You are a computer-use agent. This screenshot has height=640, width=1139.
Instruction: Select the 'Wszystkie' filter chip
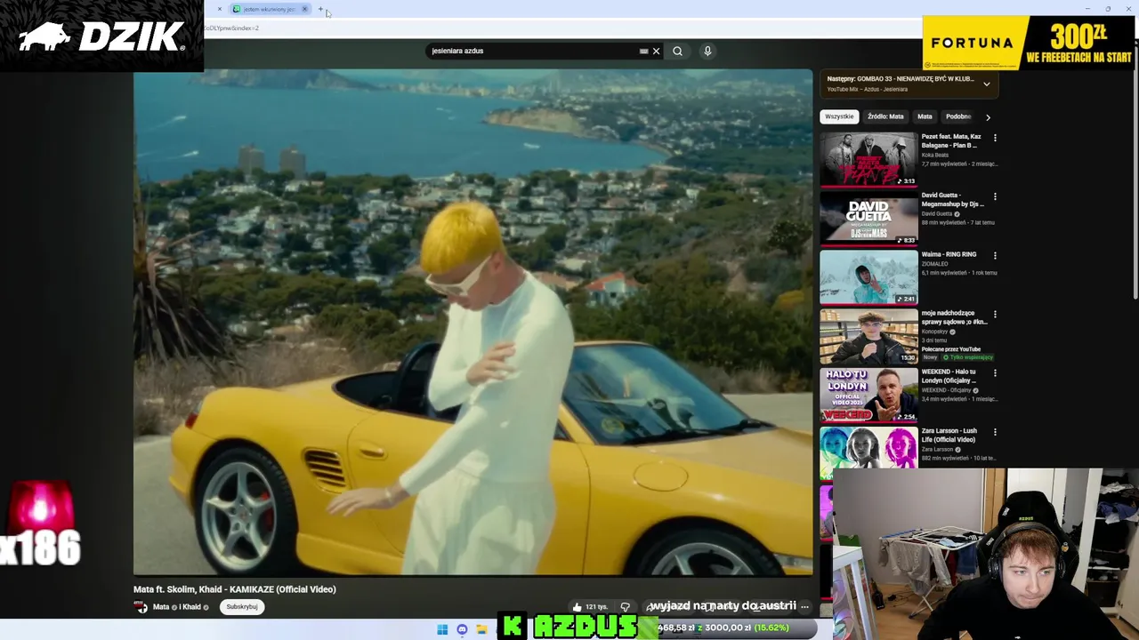[839, 116]
